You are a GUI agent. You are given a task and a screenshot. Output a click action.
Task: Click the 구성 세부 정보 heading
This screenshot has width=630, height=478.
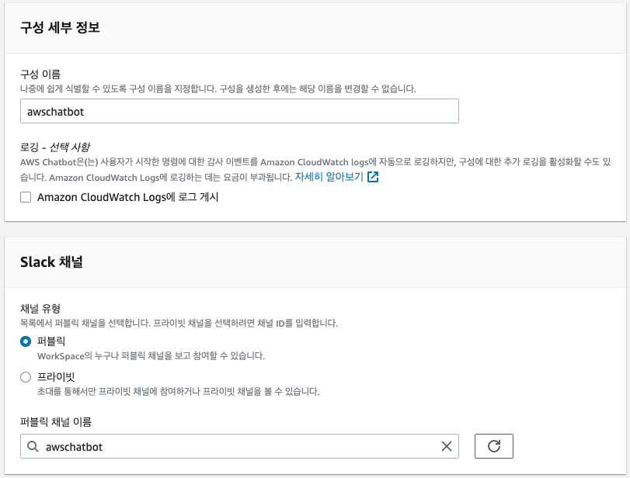(60, 27)
